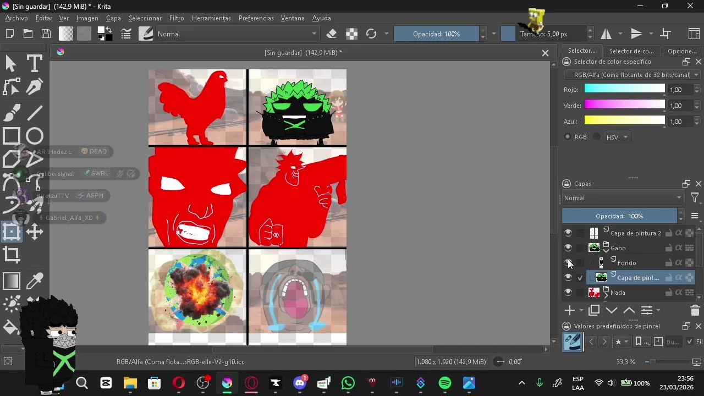The image size is (704, 396).
Task: Select the Text tool
Action: (x=34, y=64)
